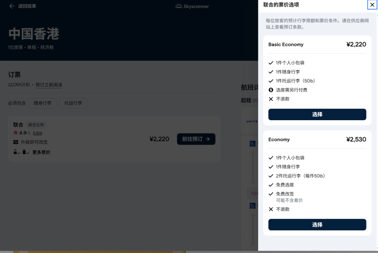Click the star rating icon
The image size is (378, 253).
pos(16,133)
